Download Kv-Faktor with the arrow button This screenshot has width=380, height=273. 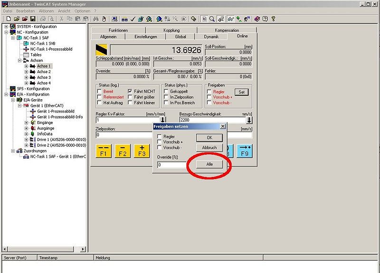tap(162, 120)
